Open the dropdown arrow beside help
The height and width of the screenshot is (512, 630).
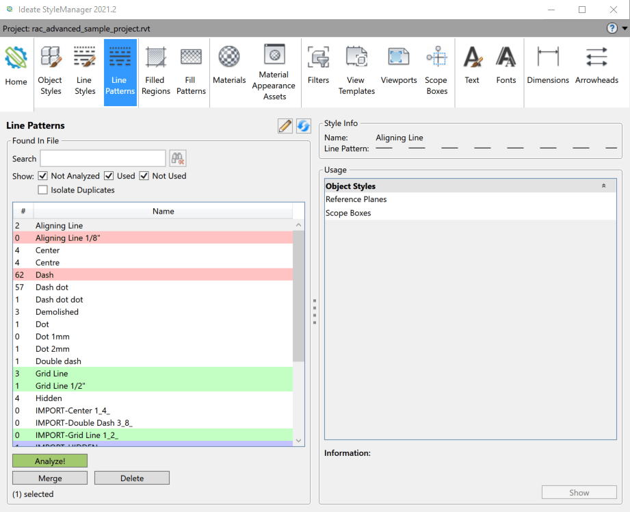point(625,28)
